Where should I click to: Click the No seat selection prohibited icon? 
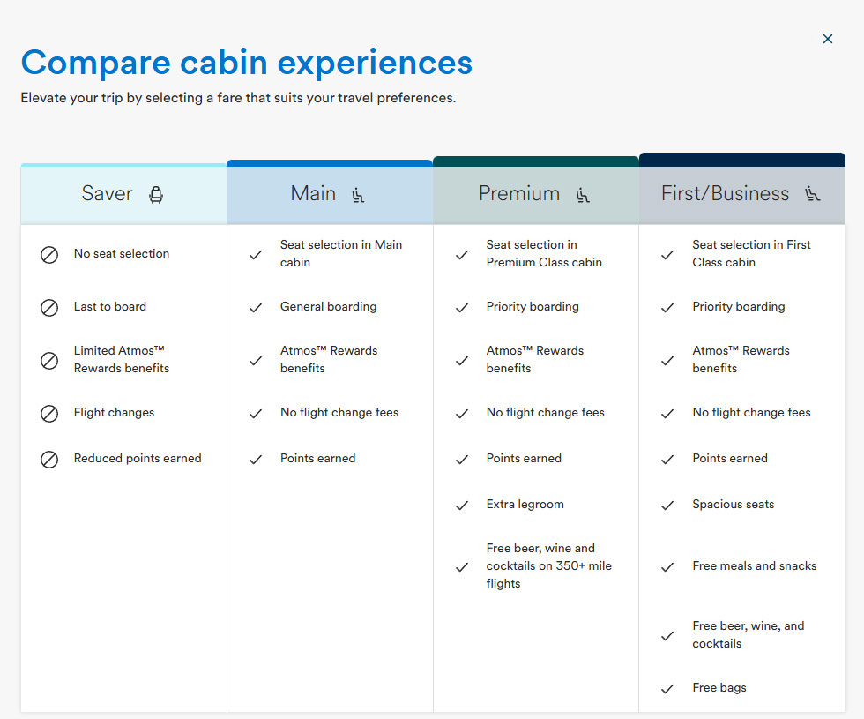coord(49,254)
